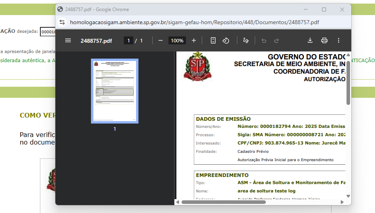This screenshot has width=375, height=213.
Task: Click the page number input field
Action: pos(129,40)
